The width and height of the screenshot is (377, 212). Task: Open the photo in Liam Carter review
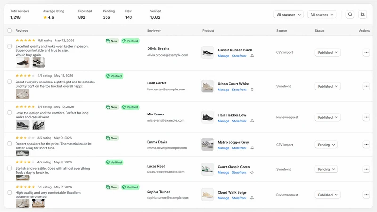tap(23, 94)
